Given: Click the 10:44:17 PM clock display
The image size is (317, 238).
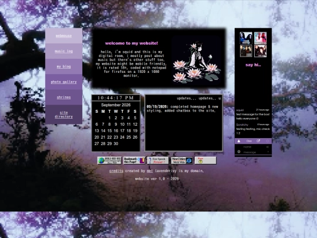Looking at the screenshot, I should coord(116,98).
